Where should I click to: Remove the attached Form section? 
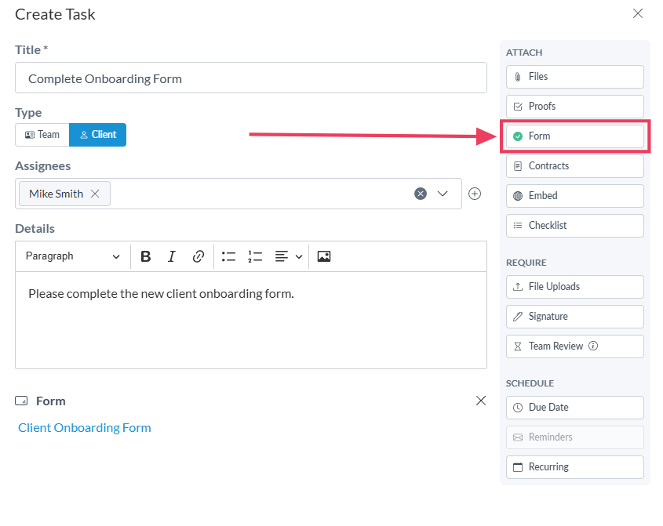(x=481, y=401)
